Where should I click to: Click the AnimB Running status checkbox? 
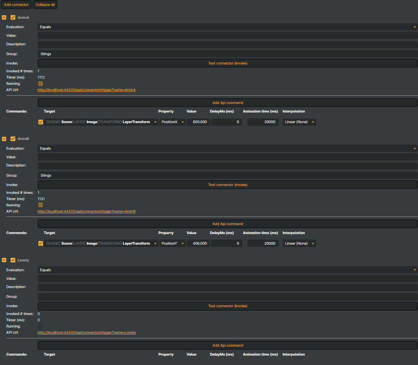click(41, 205)
